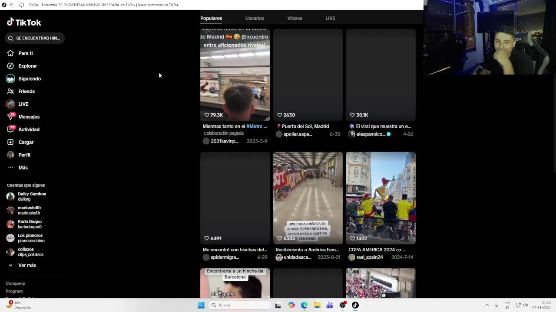This screenshot has width=556, height=312.
Task: Open the Windows Start menu
Action: [201, 305]
